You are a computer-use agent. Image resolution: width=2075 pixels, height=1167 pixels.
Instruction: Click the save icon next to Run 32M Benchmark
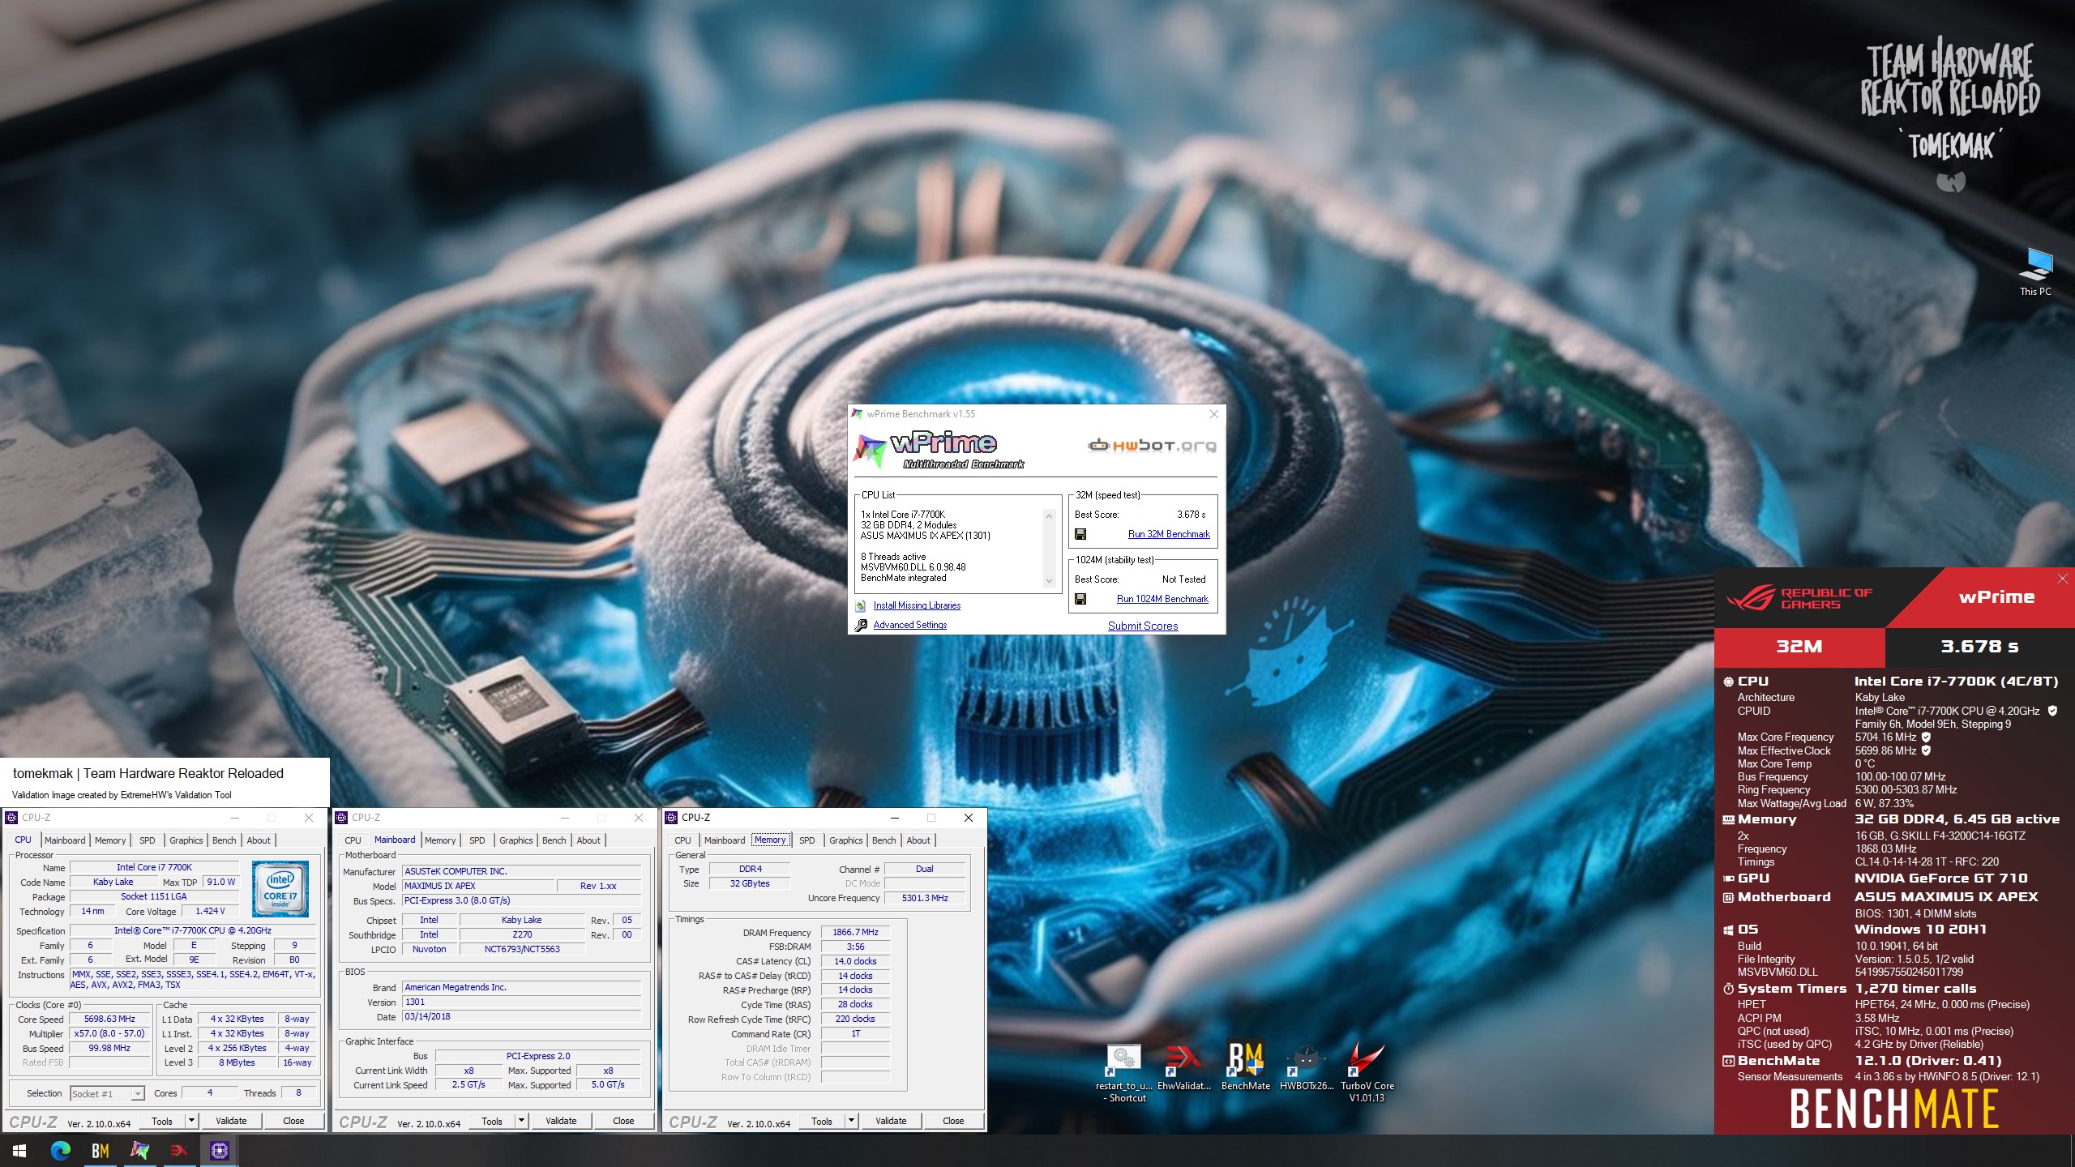[x=1080, y=534]
